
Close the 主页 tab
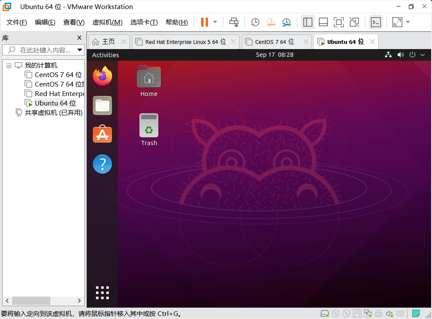tap(123, 42)
